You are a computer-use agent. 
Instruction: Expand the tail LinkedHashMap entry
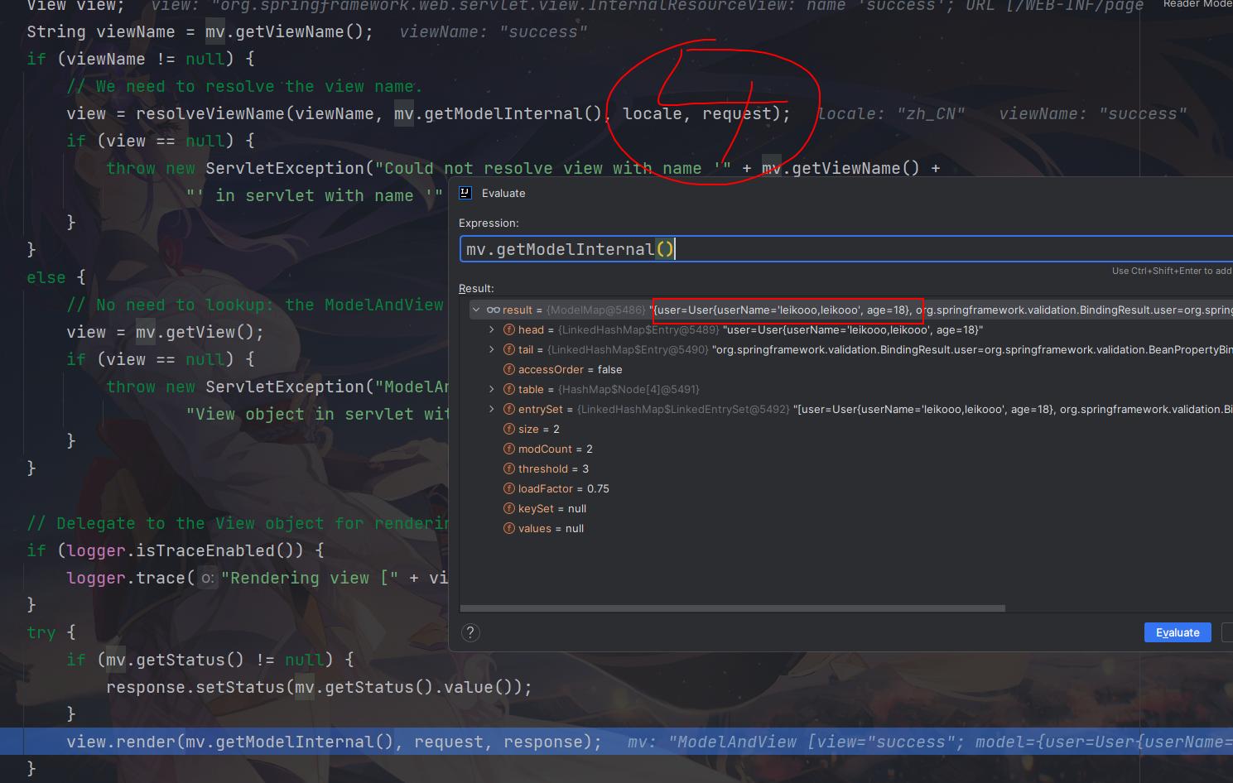coord(492,350)
